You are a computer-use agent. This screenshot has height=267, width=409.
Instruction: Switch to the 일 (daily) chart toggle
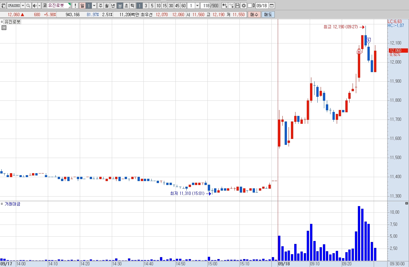click(82, 6)
